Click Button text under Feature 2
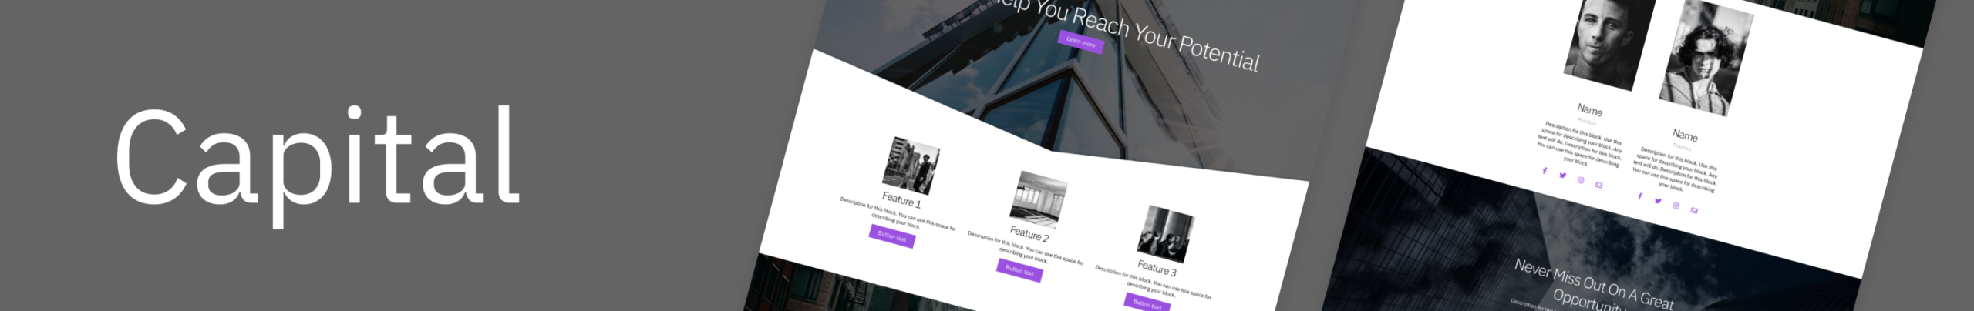This screenshot has height=311, width=1974. point(1019,270)
